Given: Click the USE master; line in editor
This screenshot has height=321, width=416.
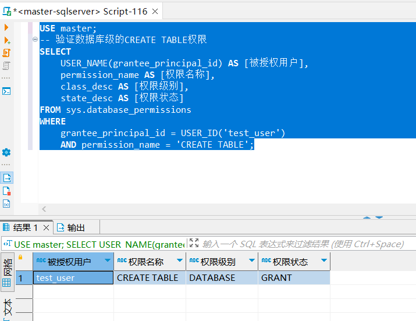Looking at the screenshot, I should (x=68, y=28).
